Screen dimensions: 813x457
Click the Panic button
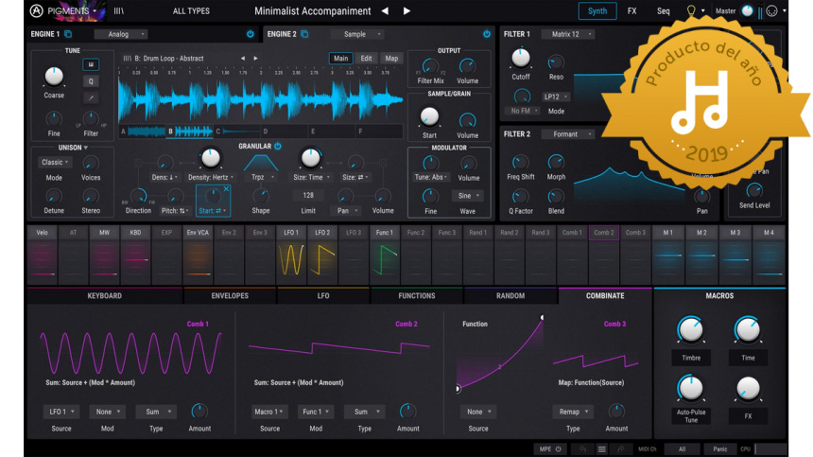(719, 449)
